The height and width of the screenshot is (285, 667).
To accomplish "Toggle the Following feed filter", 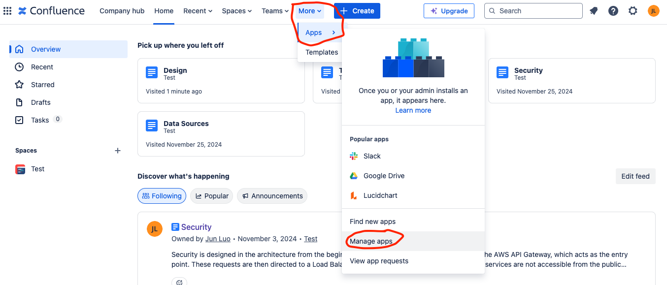I will [162, 196].
